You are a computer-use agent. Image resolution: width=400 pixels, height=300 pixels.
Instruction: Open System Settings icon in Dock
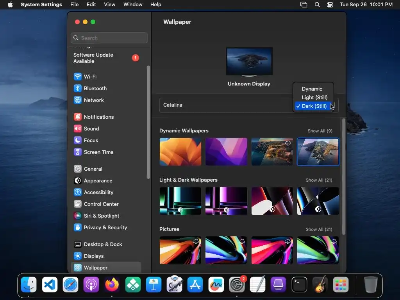click(237, 284)
